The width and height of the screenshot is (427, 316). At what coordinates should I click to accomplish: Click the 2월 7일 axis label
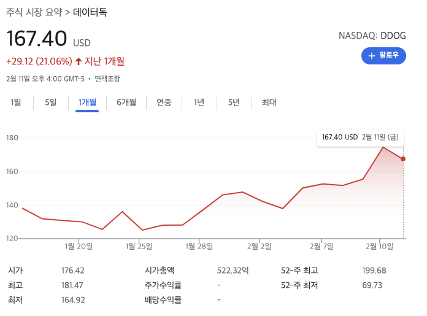click(321, 246)
